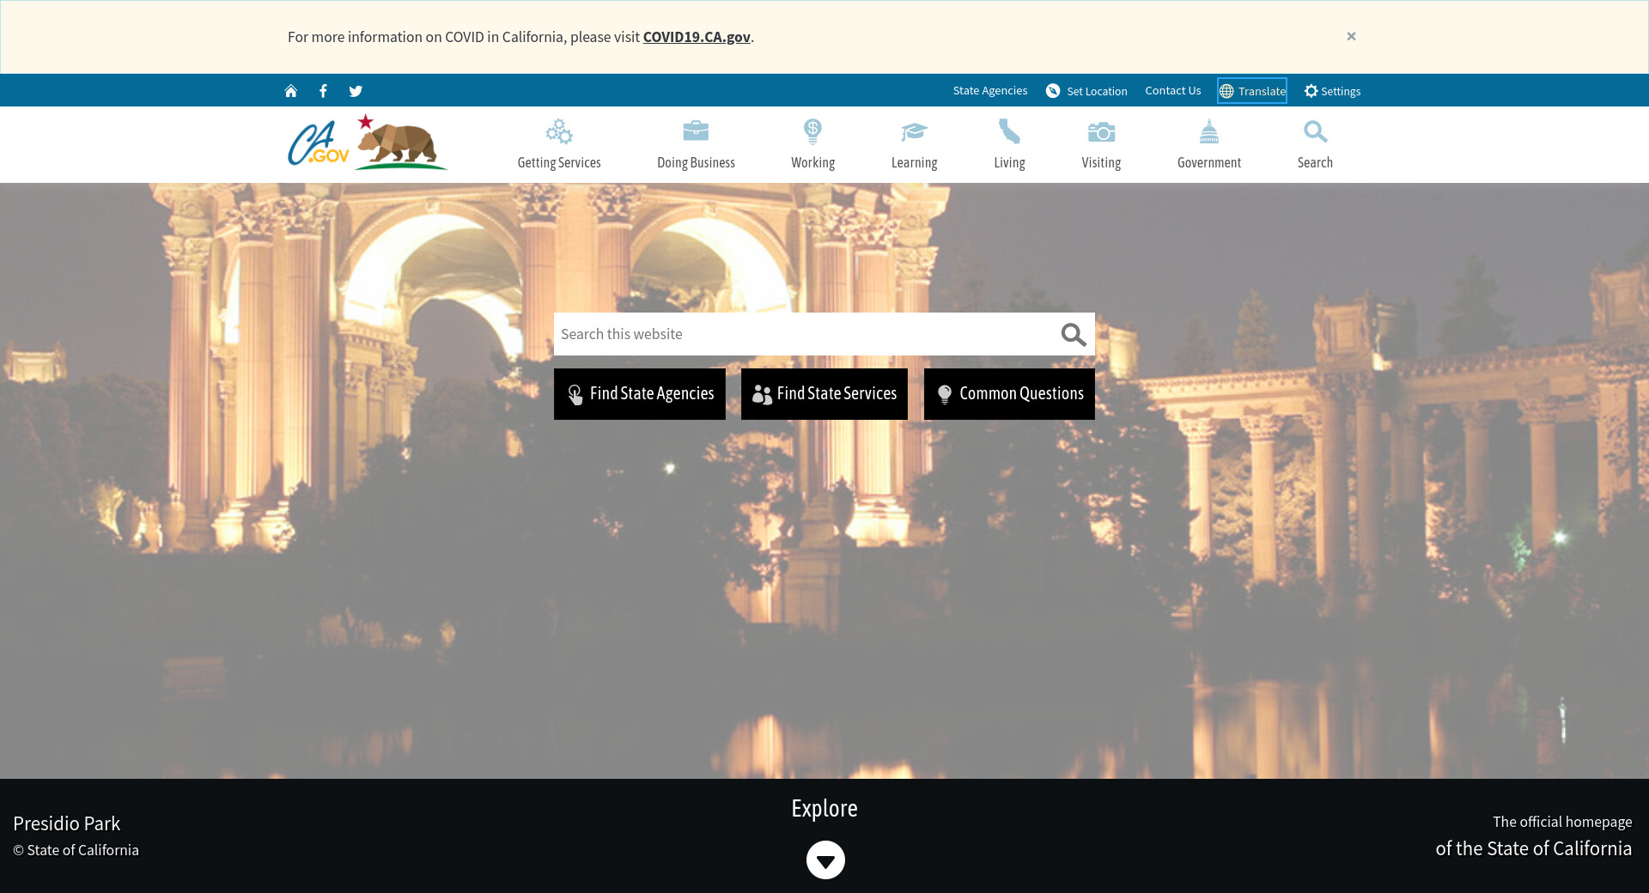Expand the Settings panel
Screen dimensions: 1649x893
click(x=1332, y=91)
